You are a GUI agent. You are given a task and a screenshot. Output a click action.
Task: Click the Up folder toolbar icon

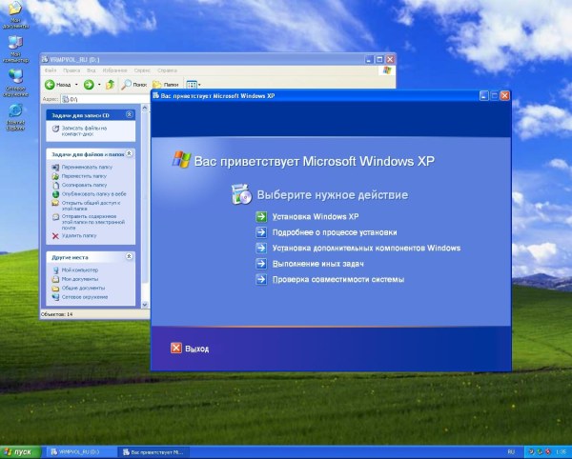(x=111, y=84)
